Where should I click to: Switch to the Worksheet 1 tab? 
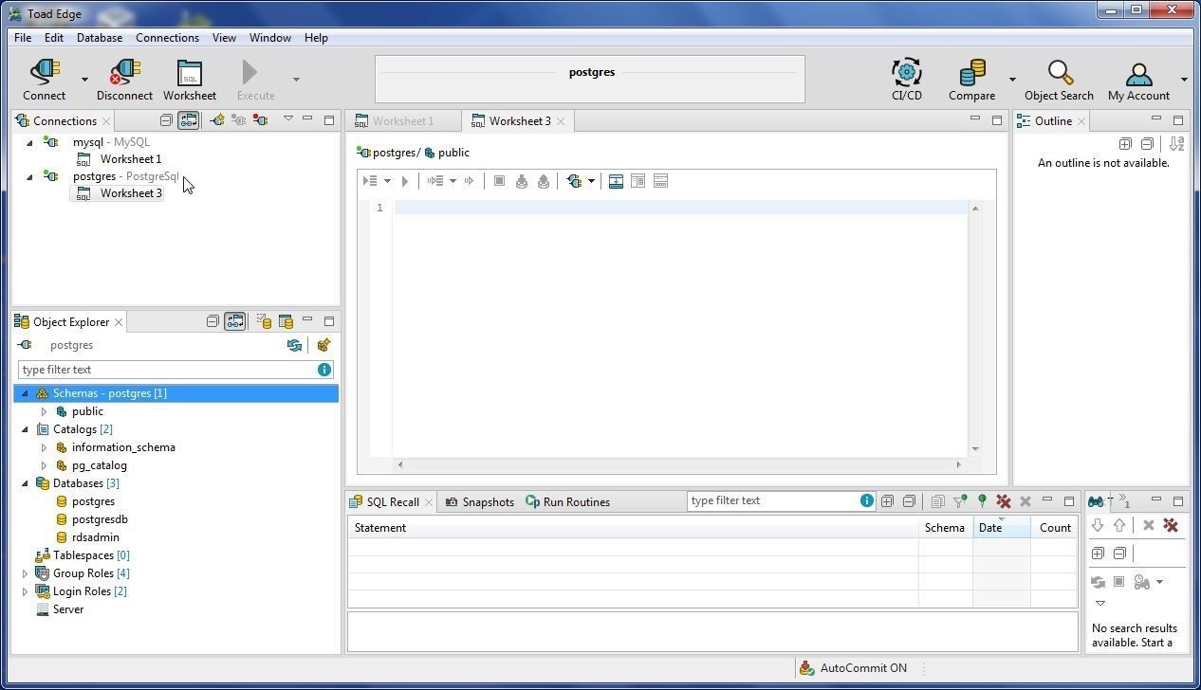click(402, 121)
